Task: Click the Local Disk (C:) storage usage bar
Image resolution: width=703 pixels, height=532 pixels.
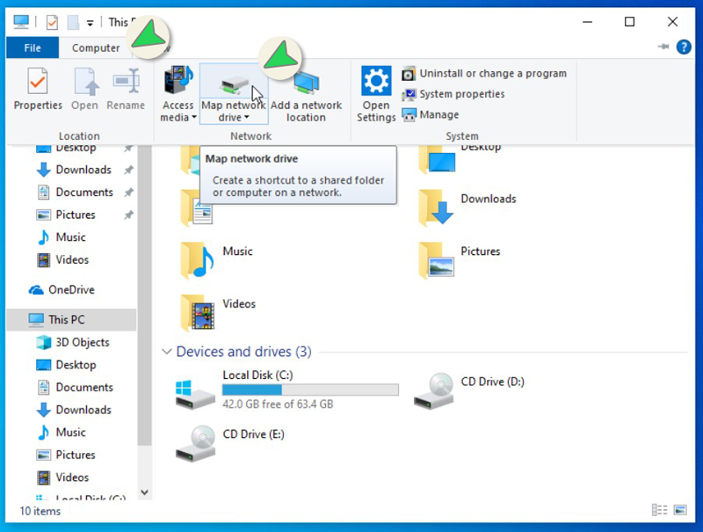Action: click(310, 390)
